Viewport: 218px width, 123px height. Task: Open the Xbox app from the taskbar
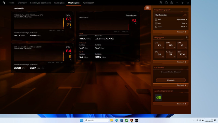[x=127, y=120]
